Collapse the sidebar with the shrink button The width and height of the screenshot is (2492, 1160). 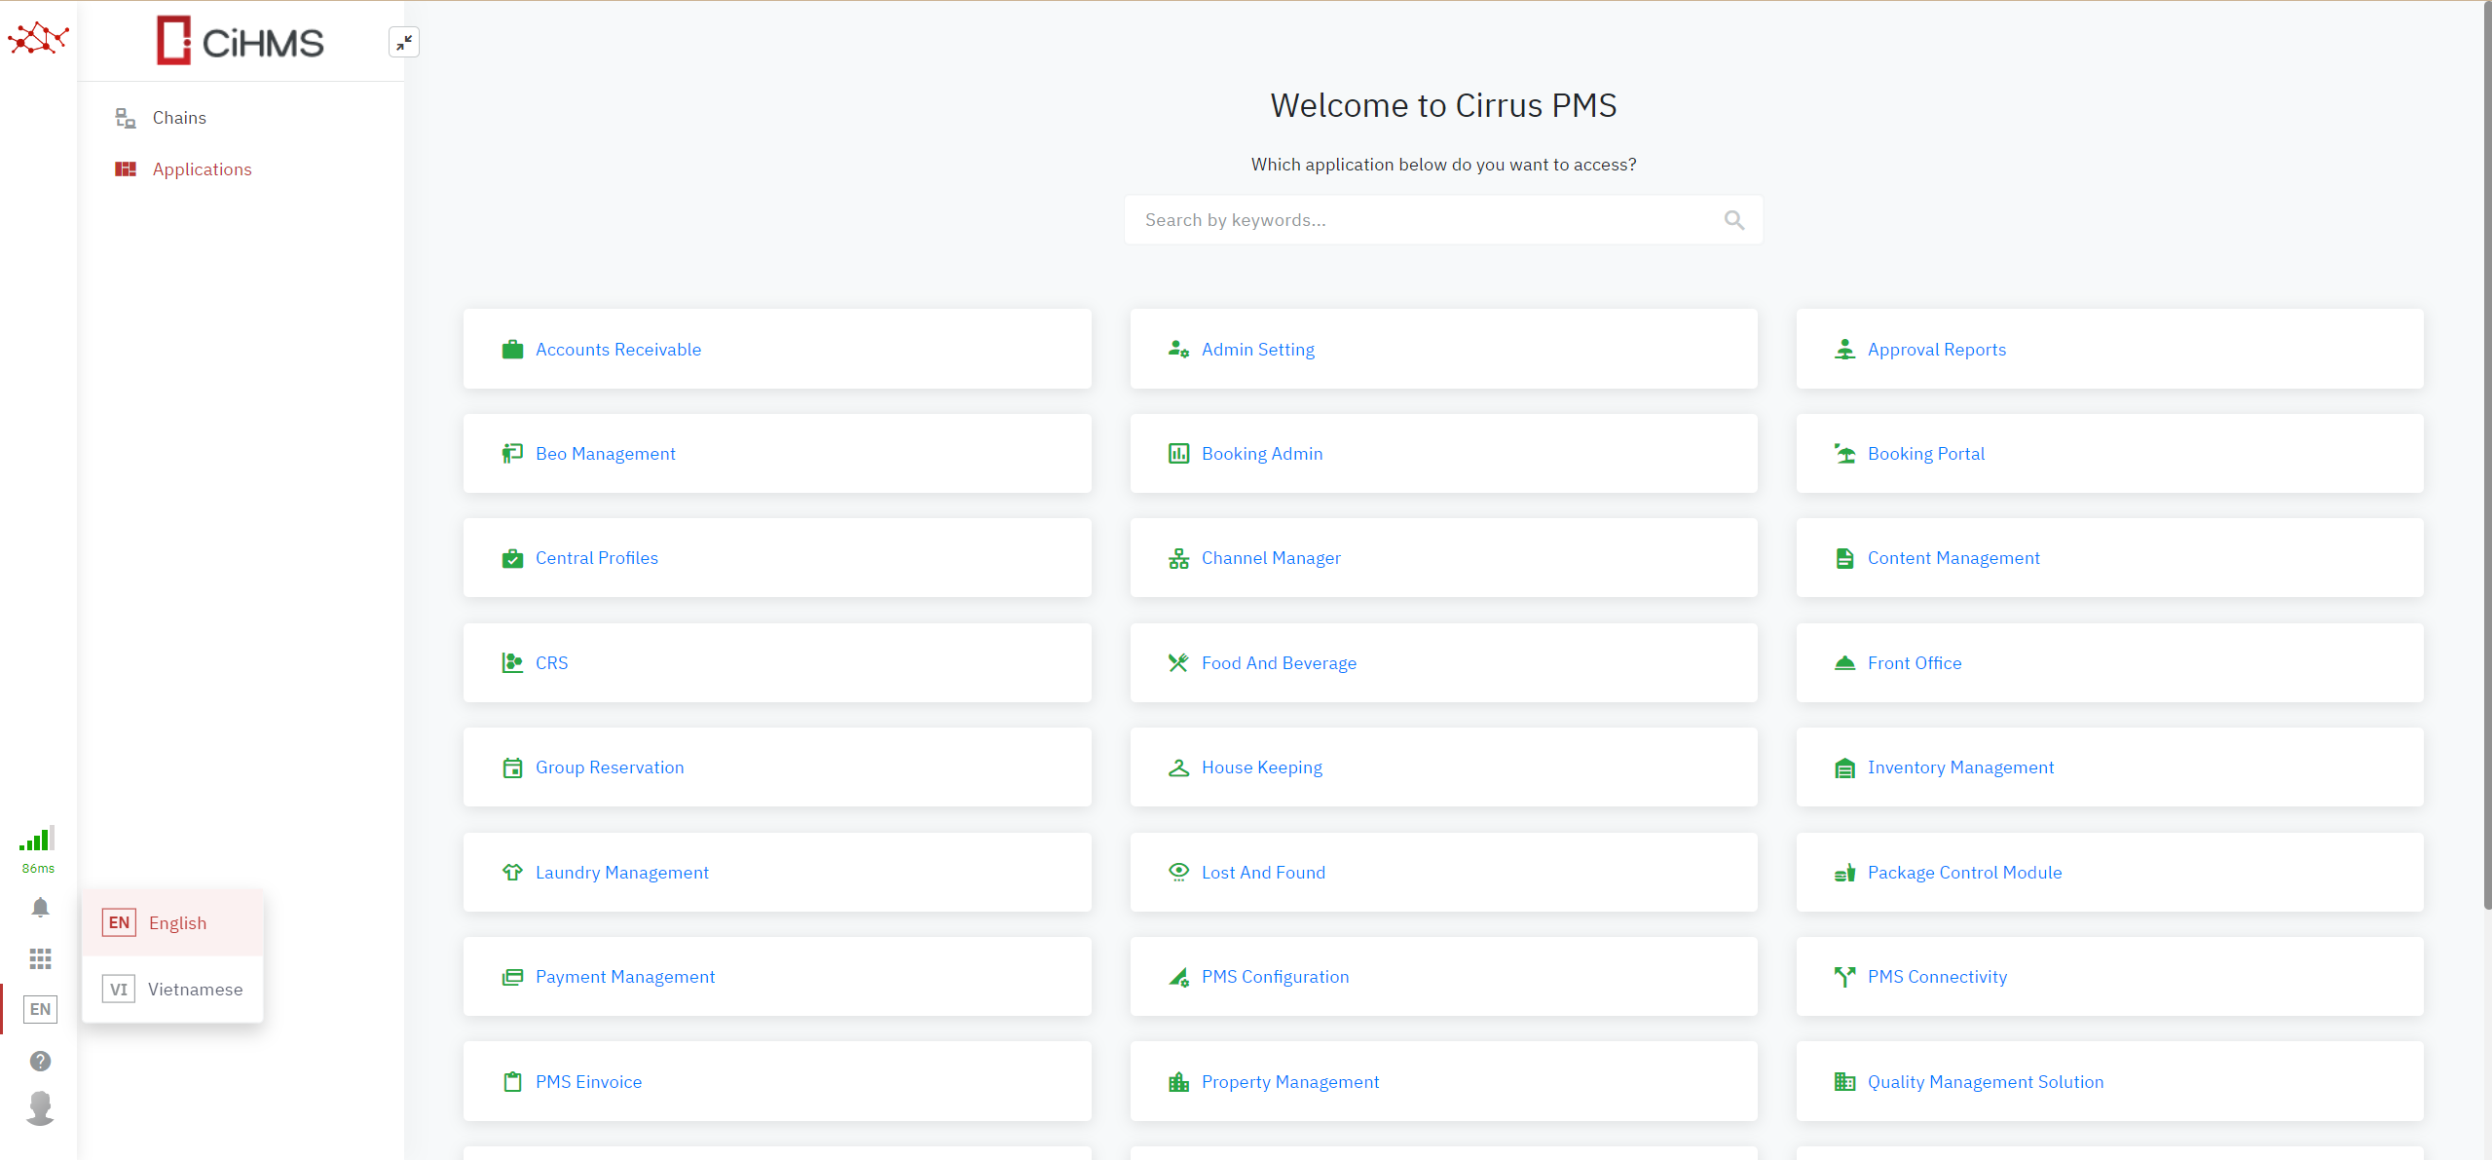403,42
